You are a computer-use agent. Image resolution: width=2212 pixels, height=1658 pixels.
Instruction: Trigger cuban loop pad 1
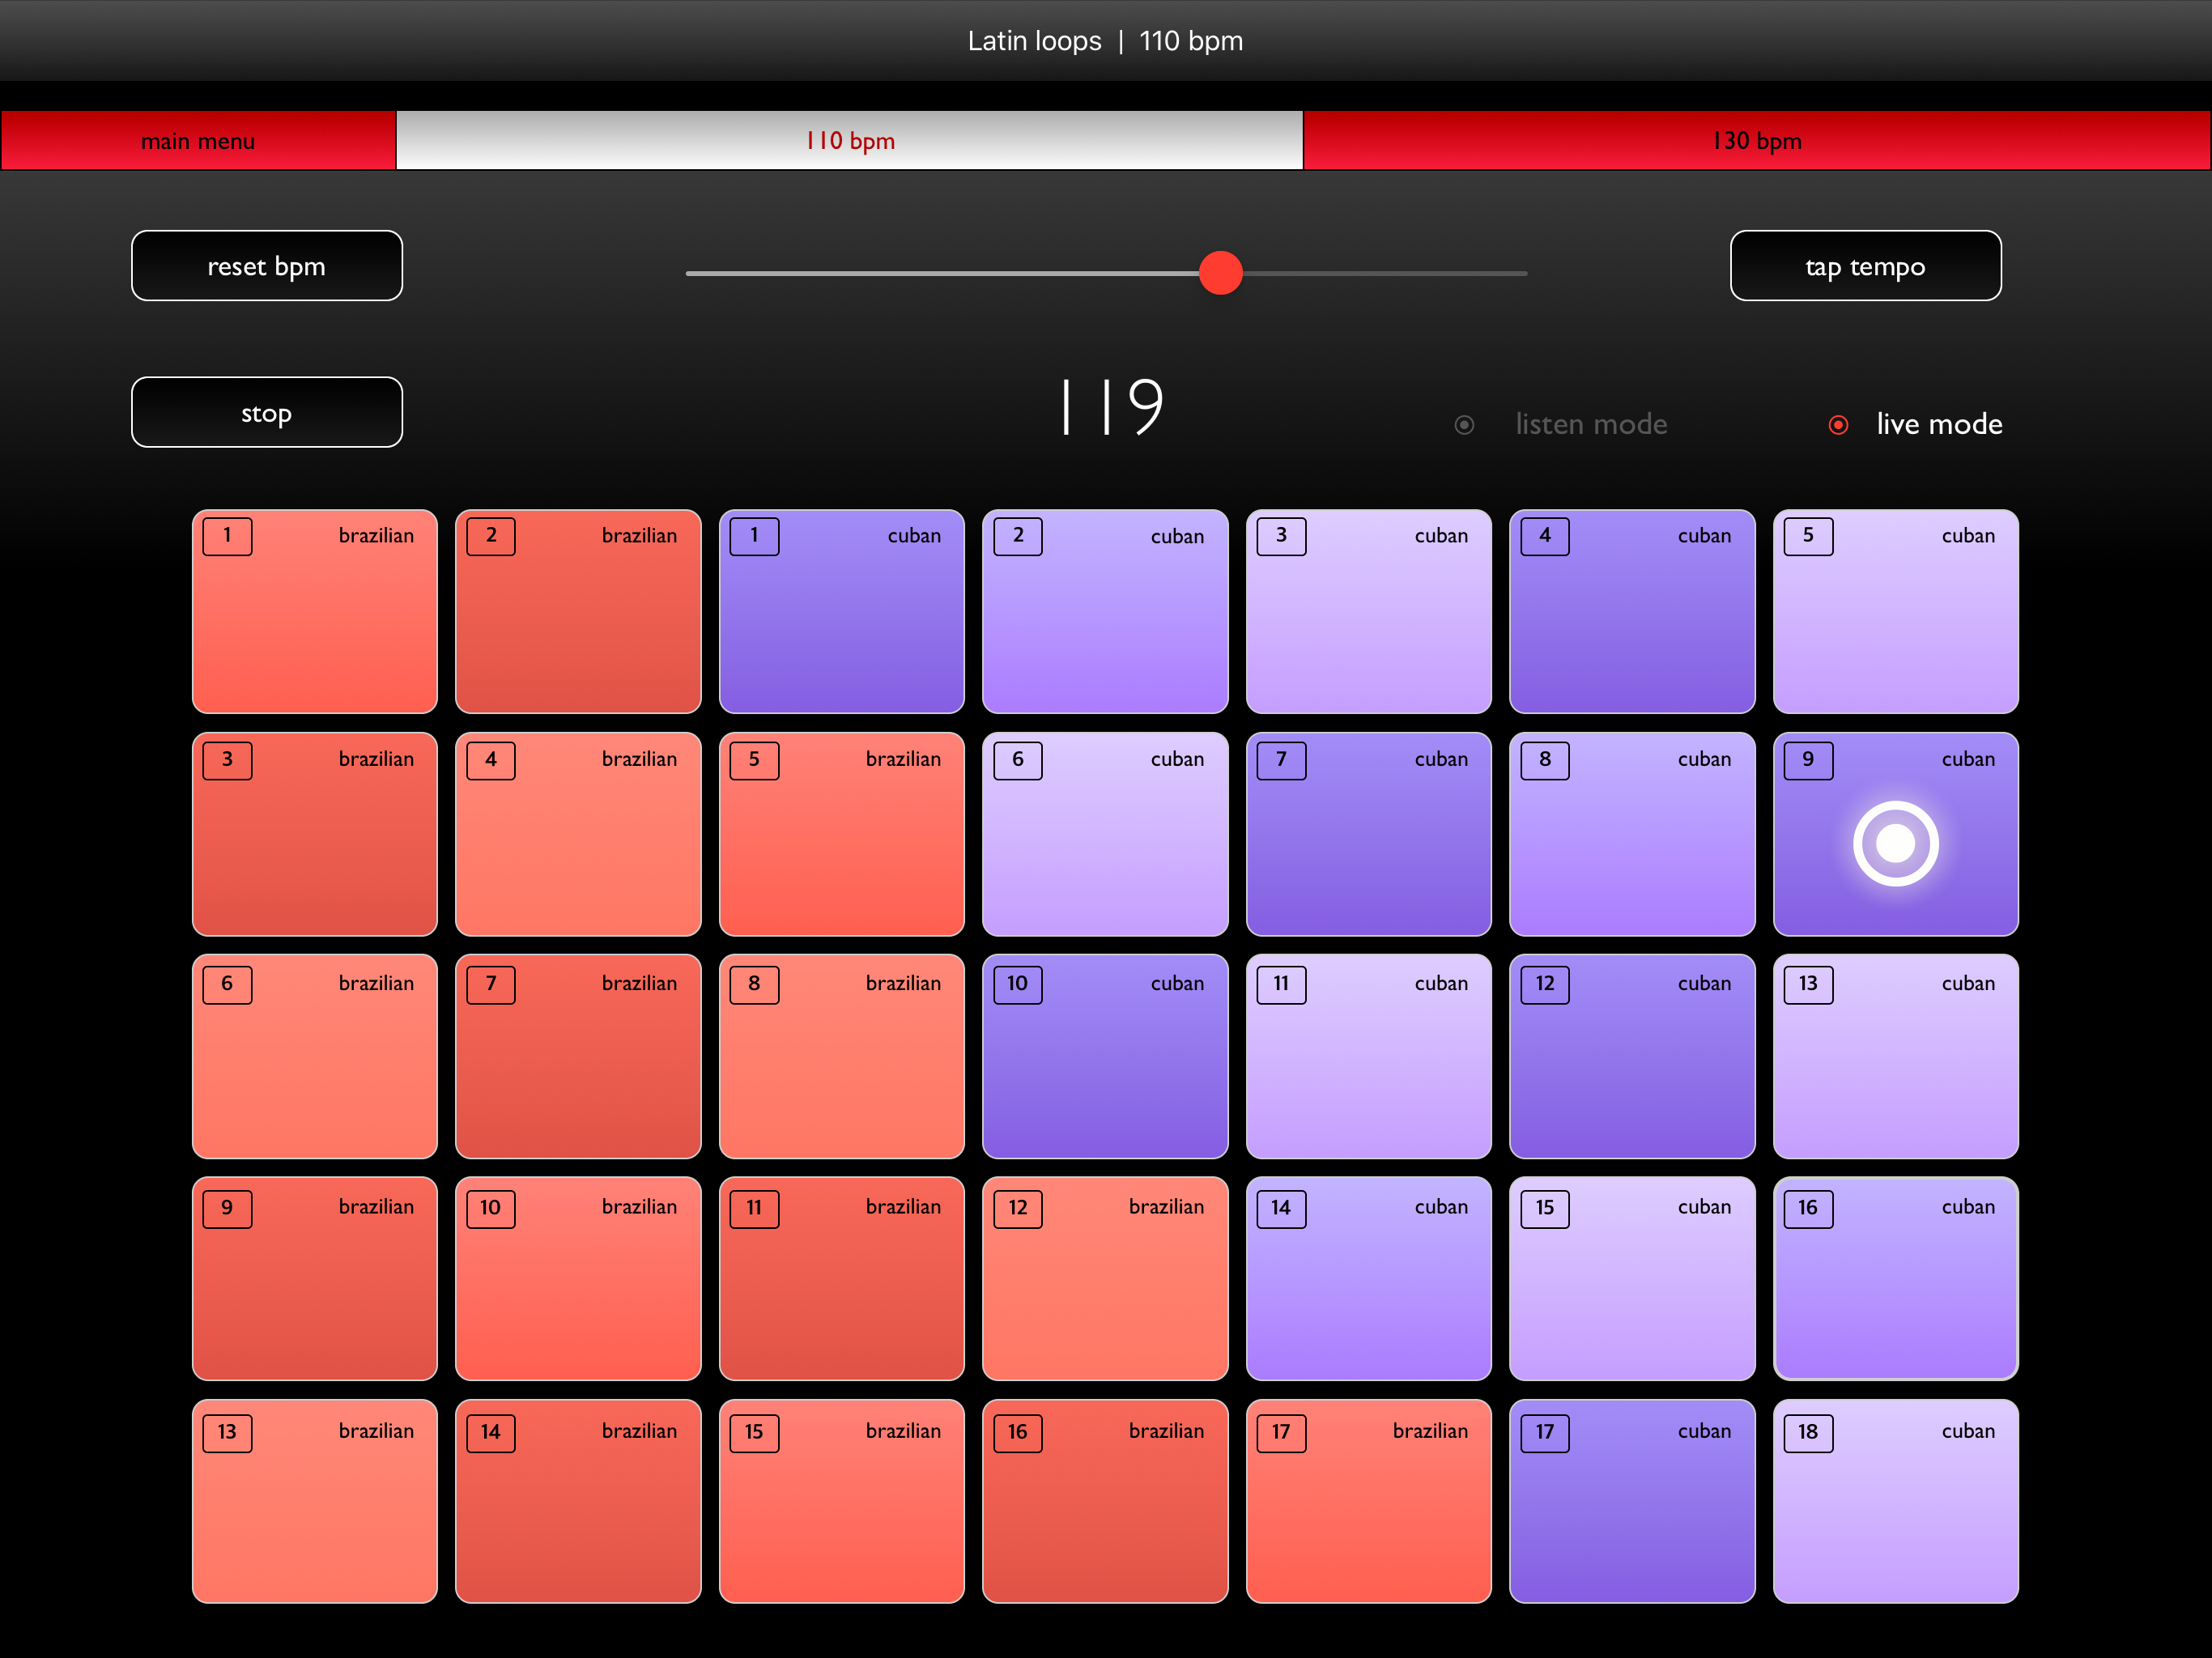click(x=841, y=612)
